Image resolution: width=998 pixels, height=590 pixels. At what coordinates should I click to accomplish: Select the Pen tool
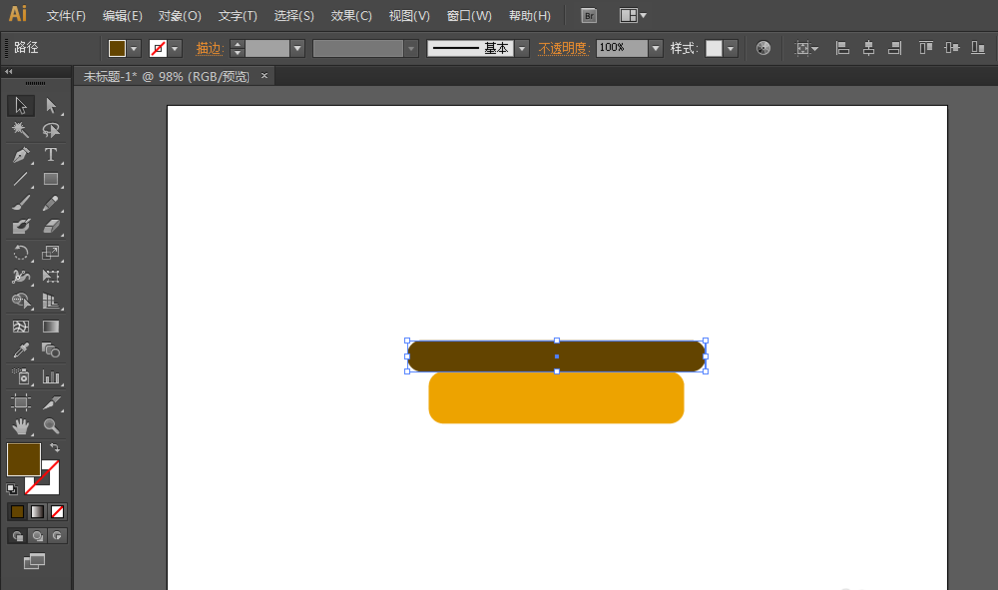coord(20,154)
